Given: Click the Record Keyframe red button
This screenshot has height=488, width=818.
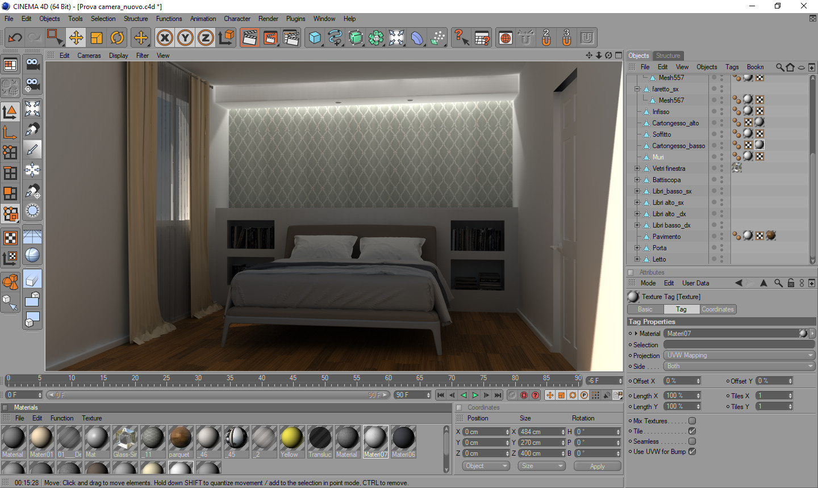Looking at the screenshot, I should coord(524,395).
